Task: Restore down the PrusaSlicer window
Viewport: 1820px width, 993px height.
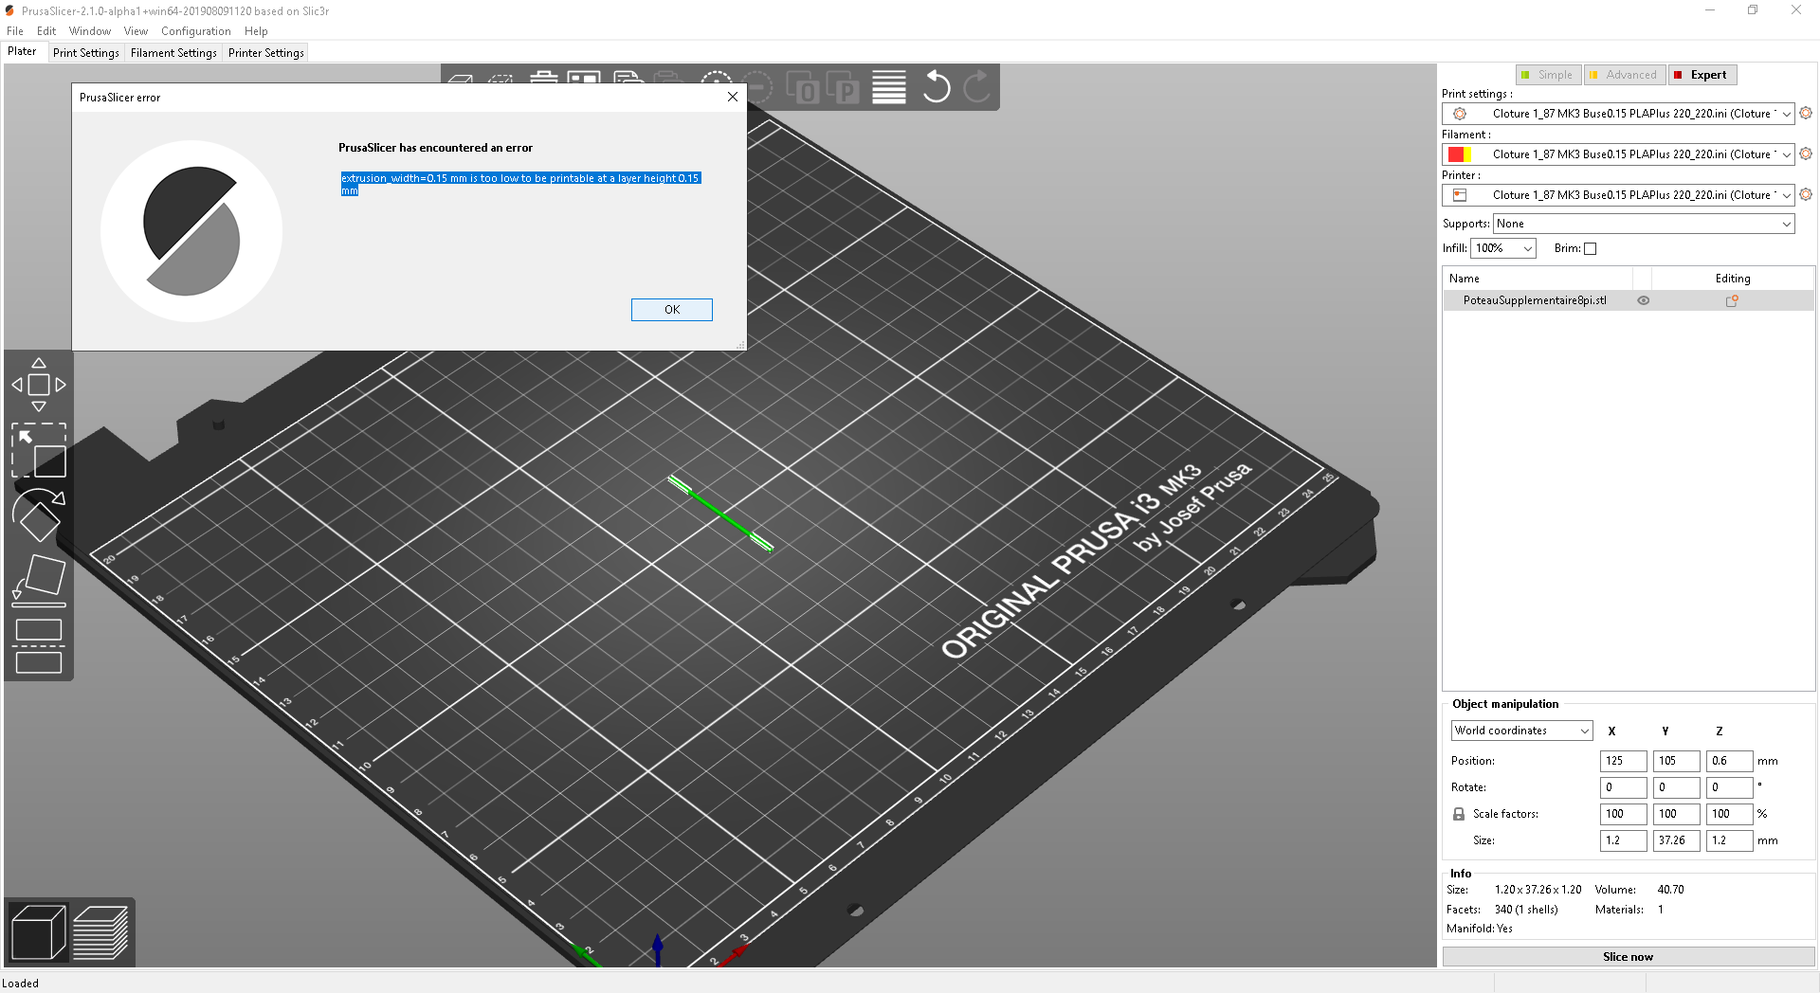Action: pos(1753,10)
